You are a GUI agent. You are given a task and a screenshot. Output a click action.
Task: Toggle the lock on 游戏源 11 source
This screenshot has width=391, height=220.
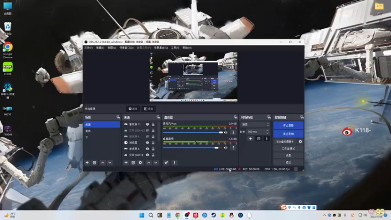pyautogui.click(x=153, y=124)
